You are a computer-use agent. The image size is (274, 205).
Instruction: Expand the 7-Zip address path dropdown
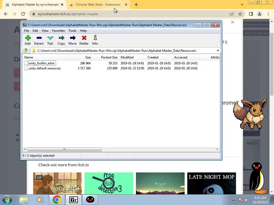click(x=218, y=51)
